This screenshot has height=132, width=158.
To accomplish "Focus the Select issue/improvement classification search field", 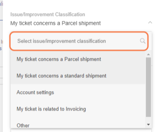I will 79,41.
